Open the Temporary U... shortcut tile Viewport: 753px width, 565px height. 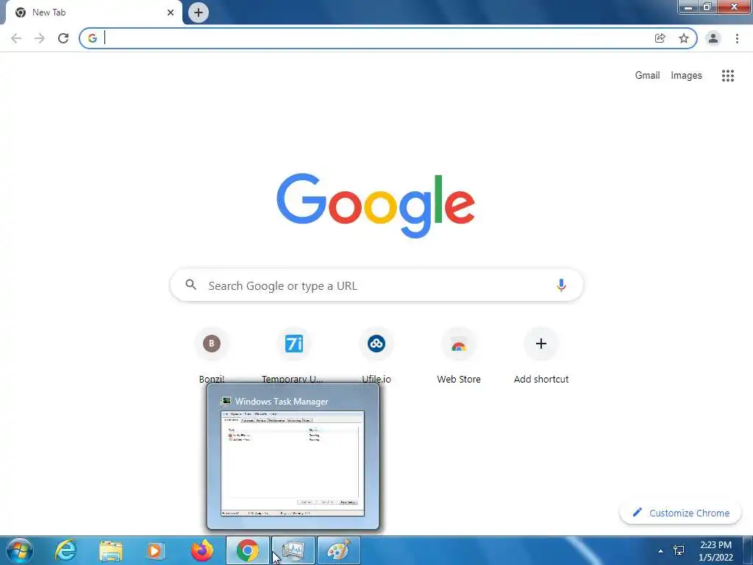(x=294, y=355)
